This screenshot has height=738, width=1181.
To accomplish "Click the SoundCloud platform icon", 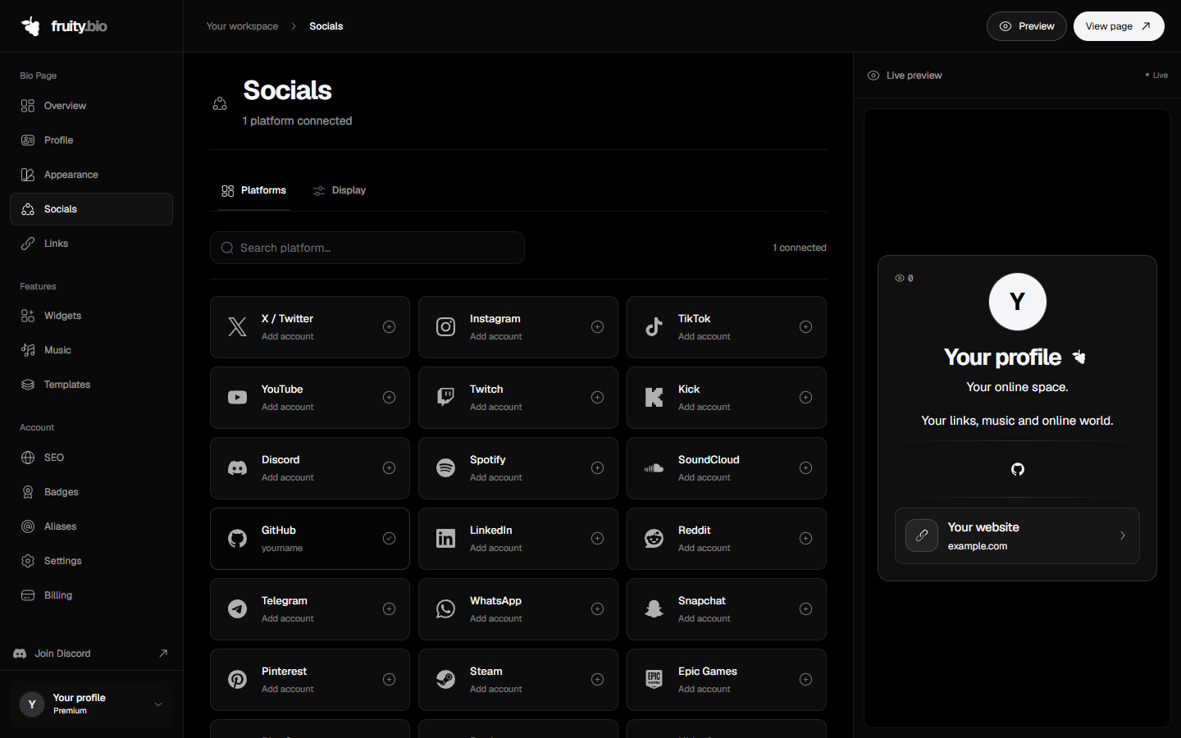I will pos(654,468).
